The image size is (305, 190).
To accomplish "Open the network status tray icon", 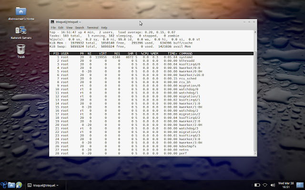I will pyautogui.click(x=265, y=185).
